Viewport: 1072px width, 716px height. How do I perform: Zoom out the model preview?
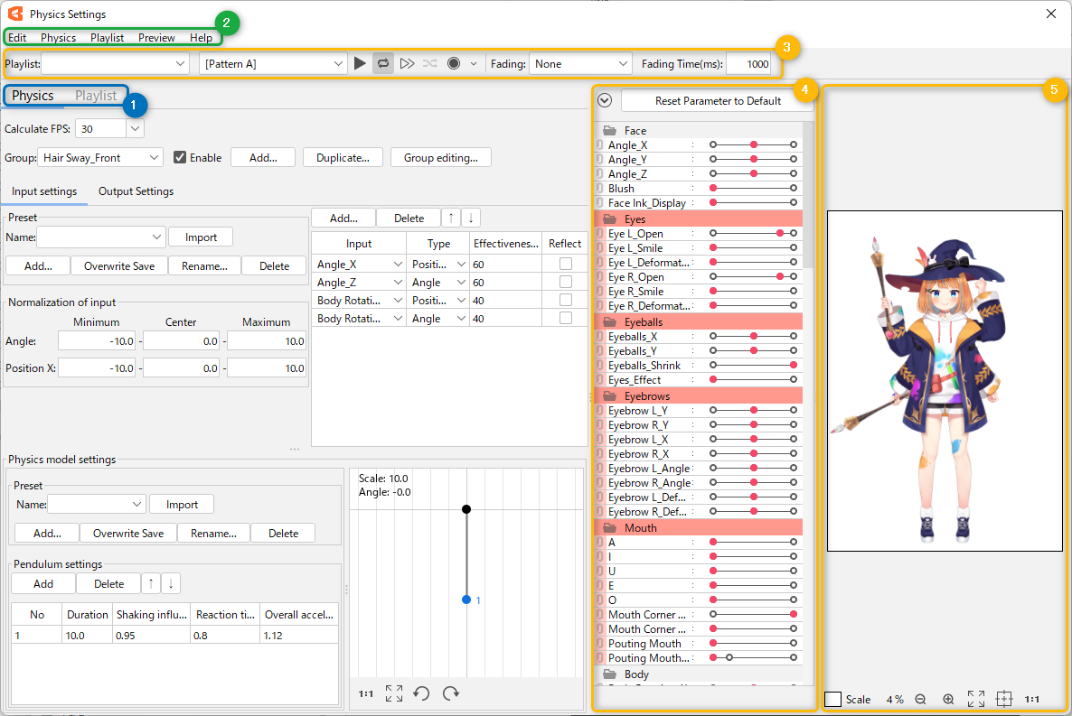tap(920, 699)
